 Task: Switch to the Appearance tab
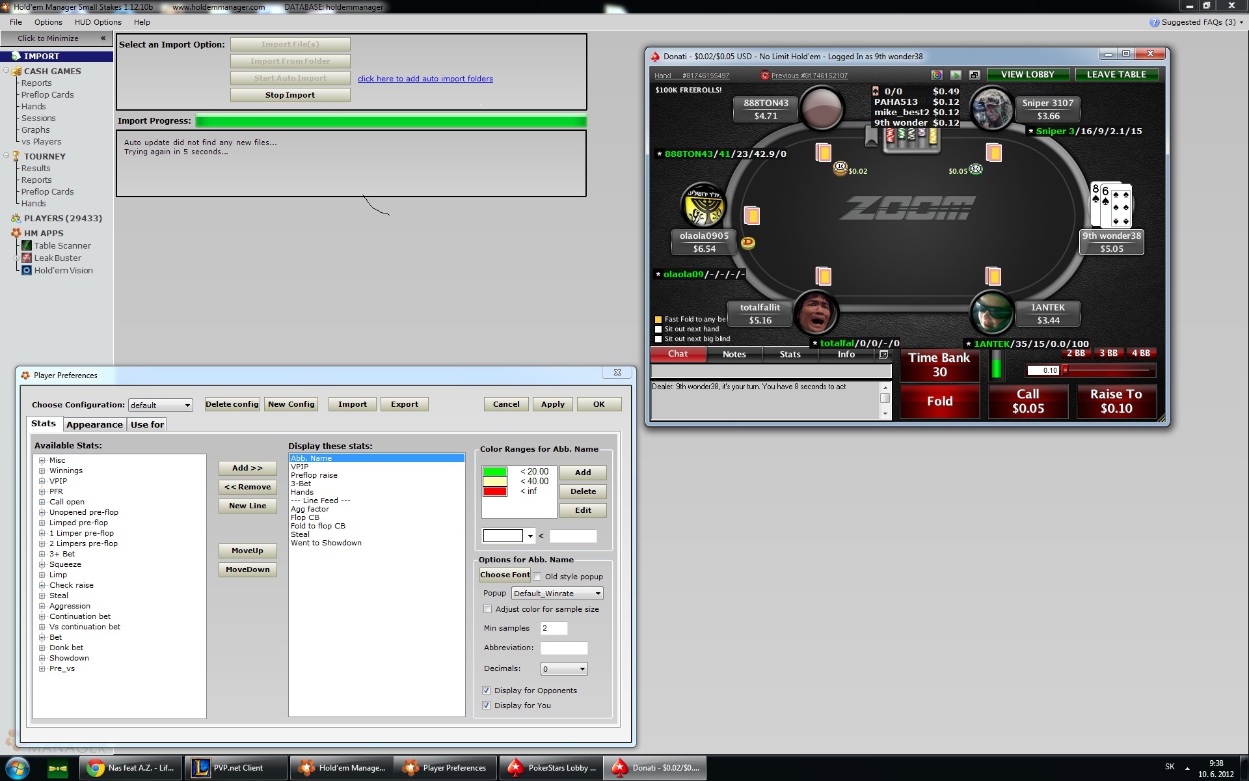(x=94, y=424)
